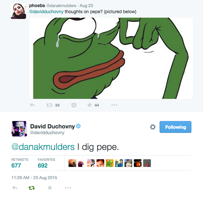Enlarge the crying Pepe frog image
The width and height of the screenshot is (203, 200).
tap(111, 58)
